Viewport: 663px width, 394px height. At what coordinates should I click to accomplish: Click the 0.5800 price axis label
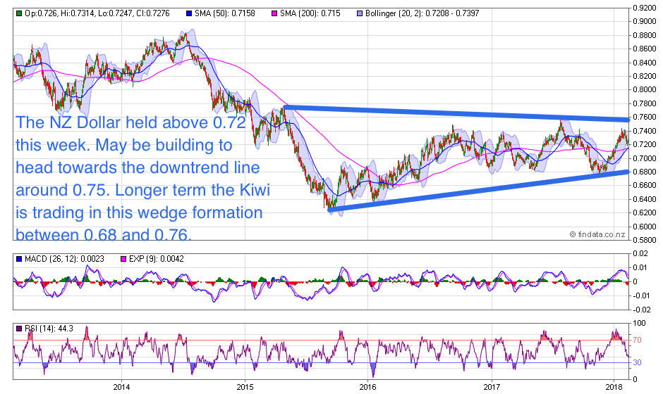point(645,240)
